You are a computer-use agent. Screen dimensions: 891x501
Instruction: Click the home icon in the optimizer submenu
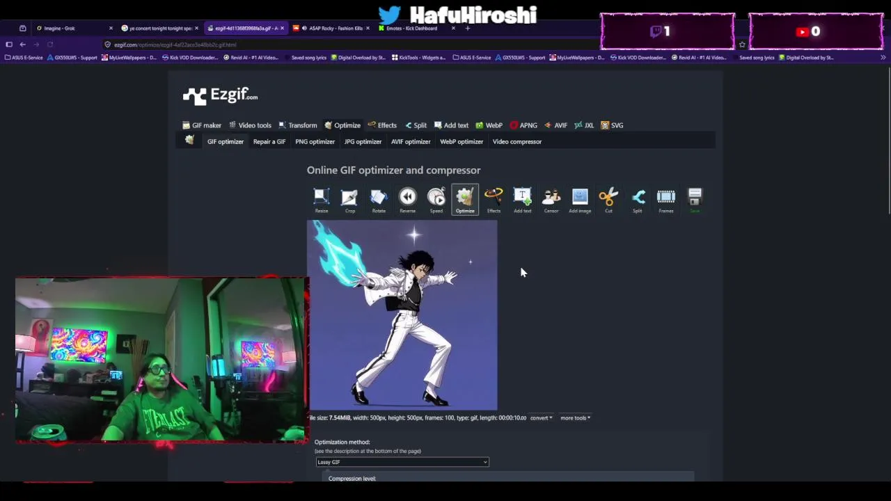tap(189, 141)
